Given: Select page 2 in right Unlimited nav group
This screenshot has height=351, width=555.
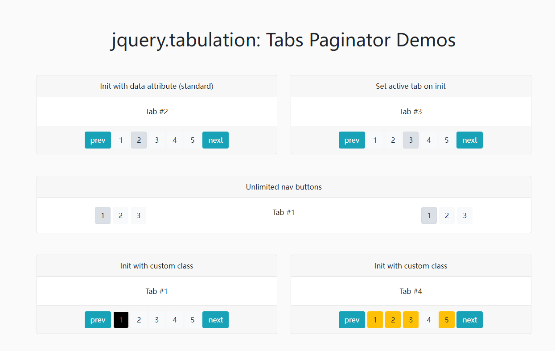Looking at the screenshot, I should 447,215.
